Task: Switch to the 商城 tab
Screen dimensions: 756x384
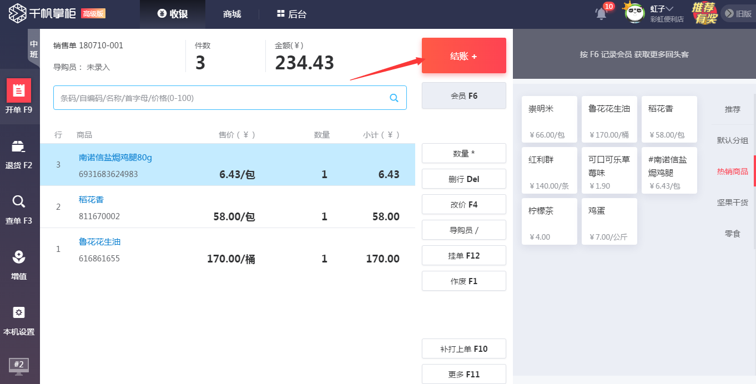Action: click(x=232, y=14)
